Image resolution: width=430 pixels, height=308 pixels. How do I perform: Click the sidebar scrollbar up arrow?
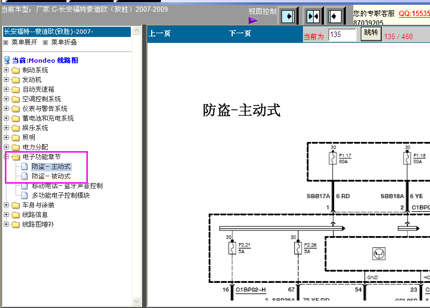pos(136,30)
